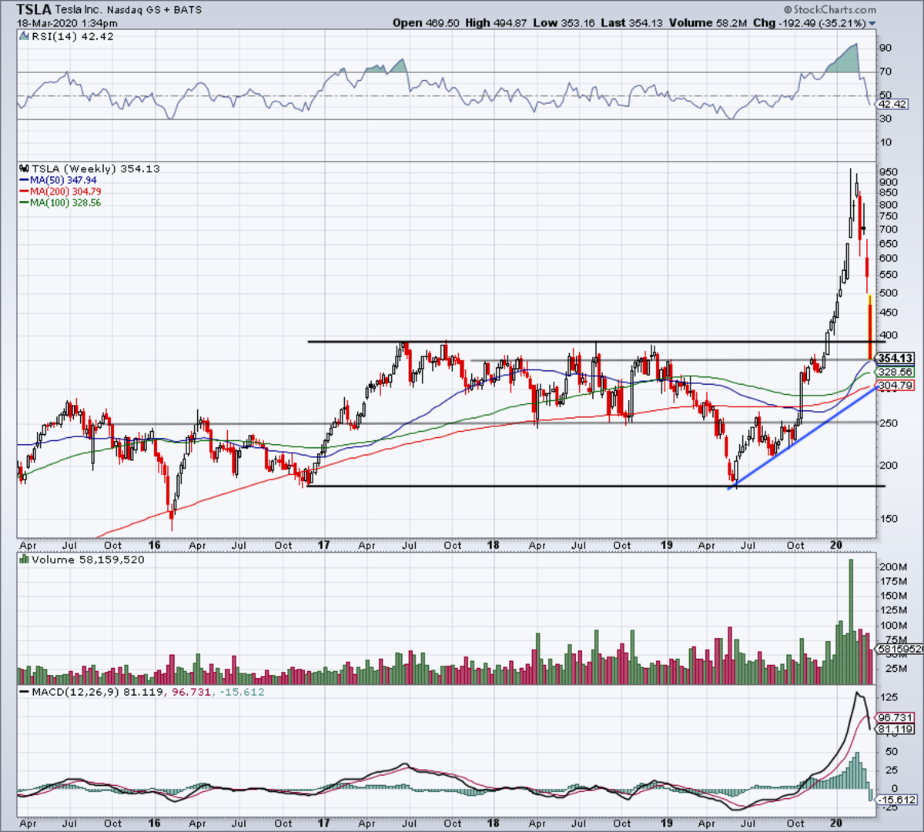This screenshot has height=832, width=924.
Task: Click the RSI(14) indicator legend icon
Action: (23, 36)
